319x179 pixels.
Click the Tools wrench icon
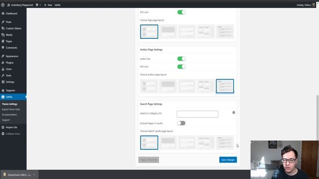pyautogui.click(x=3, y=76)
